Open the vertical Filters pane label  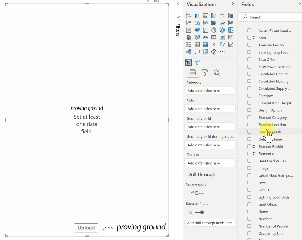point(178,30)
